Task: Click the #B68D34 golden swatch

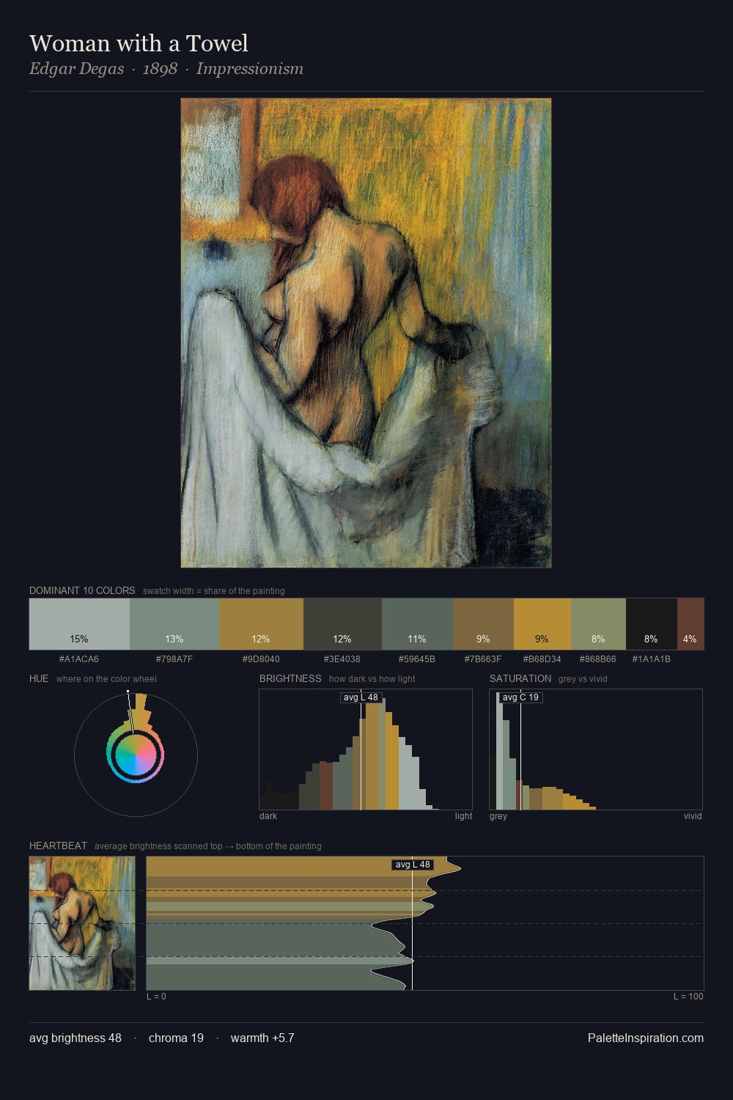Action: (542, 623)
